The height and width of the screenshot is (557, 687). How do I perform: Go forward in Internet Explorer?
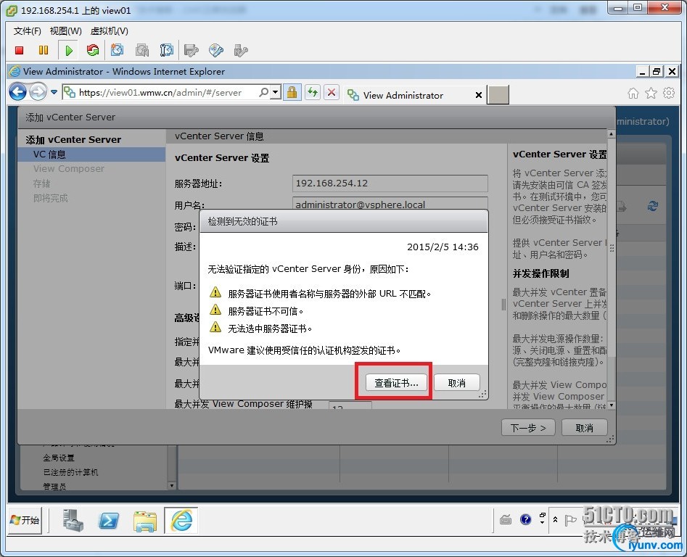(x=38, y=92)
